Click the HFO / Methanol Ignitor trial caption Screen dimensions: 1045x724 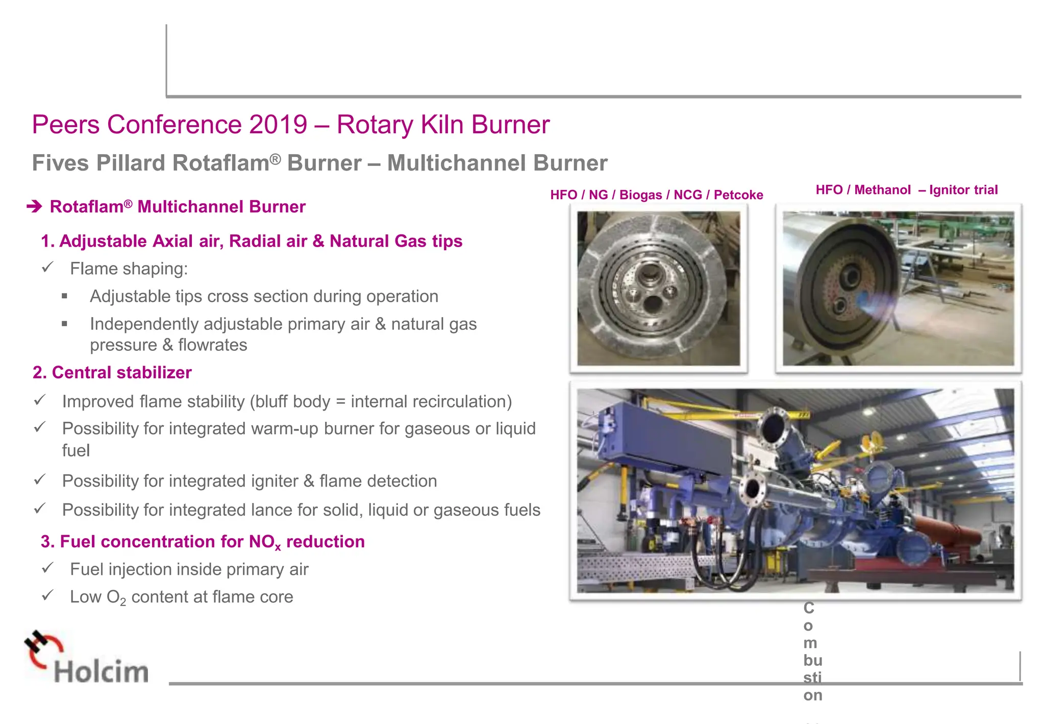pos(906,190)
